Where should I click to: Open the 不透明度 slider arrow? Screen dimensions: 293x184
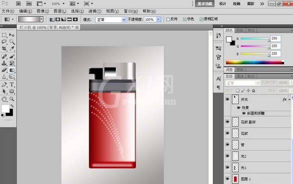(x=158, y=19)
